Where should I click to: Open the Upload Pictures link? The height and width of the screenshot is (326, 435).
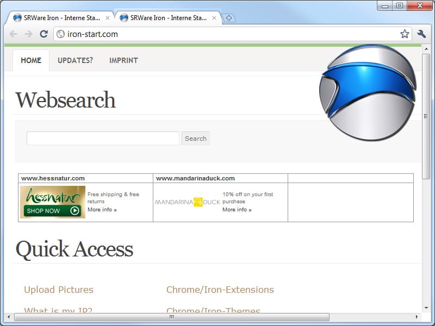pyautogui.click(x=58, y=290)
